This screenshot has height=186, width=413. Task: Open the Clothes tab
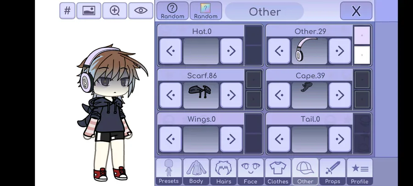point(278,171)
